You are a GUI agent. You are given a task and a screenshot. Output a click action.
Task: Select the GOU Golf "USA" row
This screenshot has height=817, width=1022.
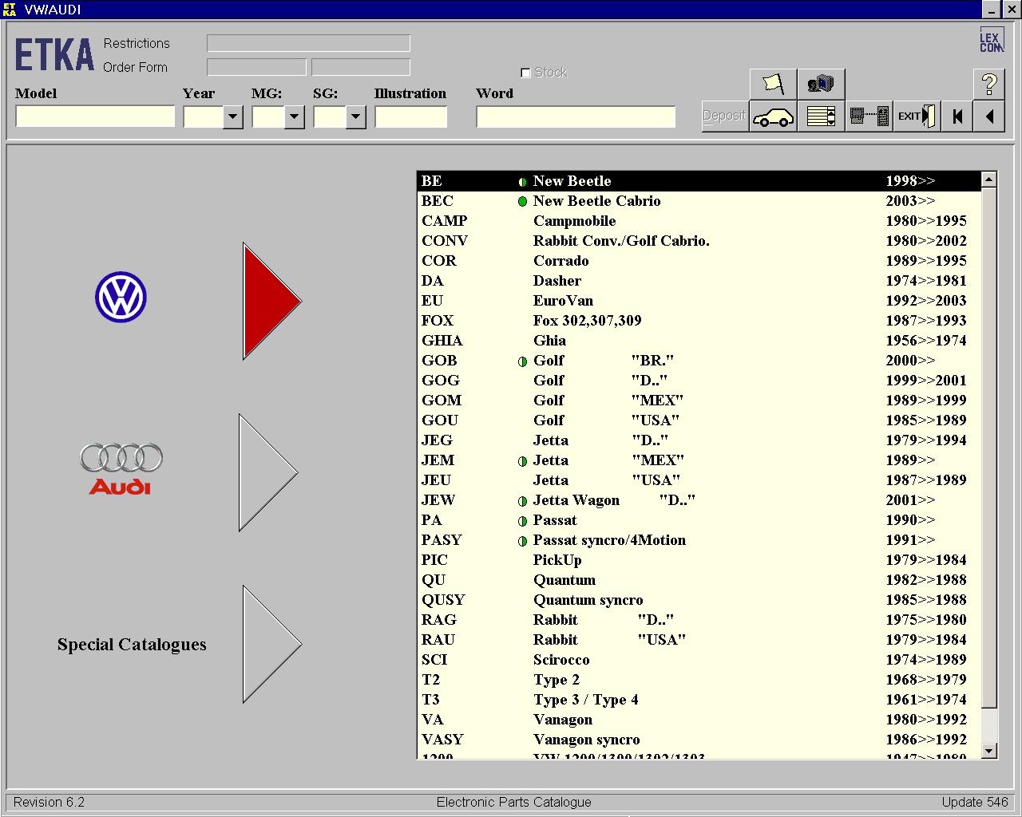699,420
